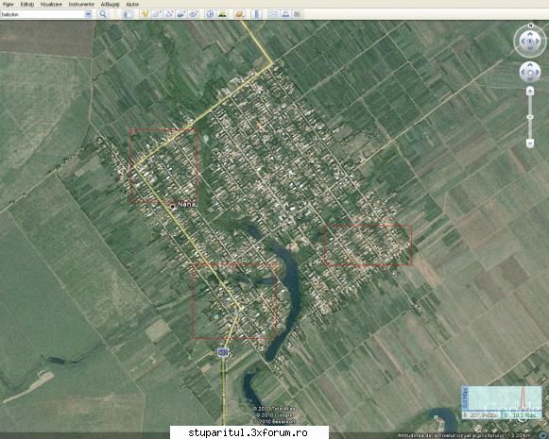
Task: Open the Instrumente menu
Action: (x=81, y=4)
